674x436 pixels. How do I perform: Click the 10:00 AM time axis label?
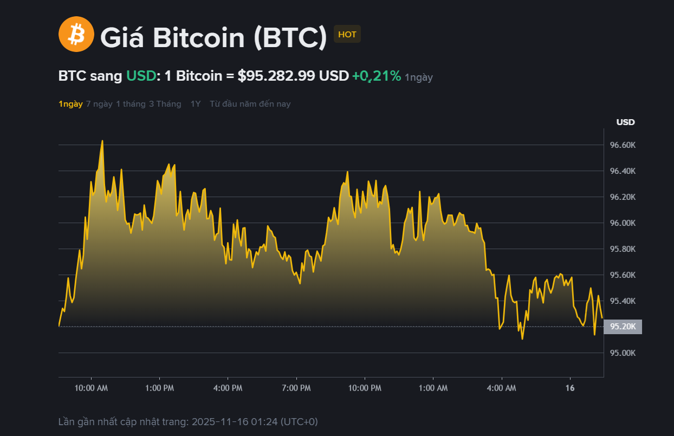pyautogui.click(x=91, y=388)
